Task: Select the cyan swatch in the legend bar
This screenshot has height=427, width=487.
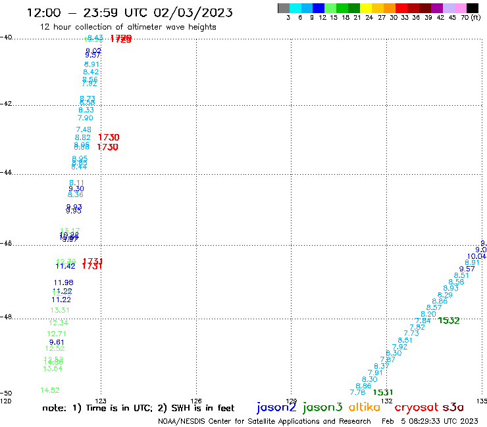Action: [x=295, y=8]
